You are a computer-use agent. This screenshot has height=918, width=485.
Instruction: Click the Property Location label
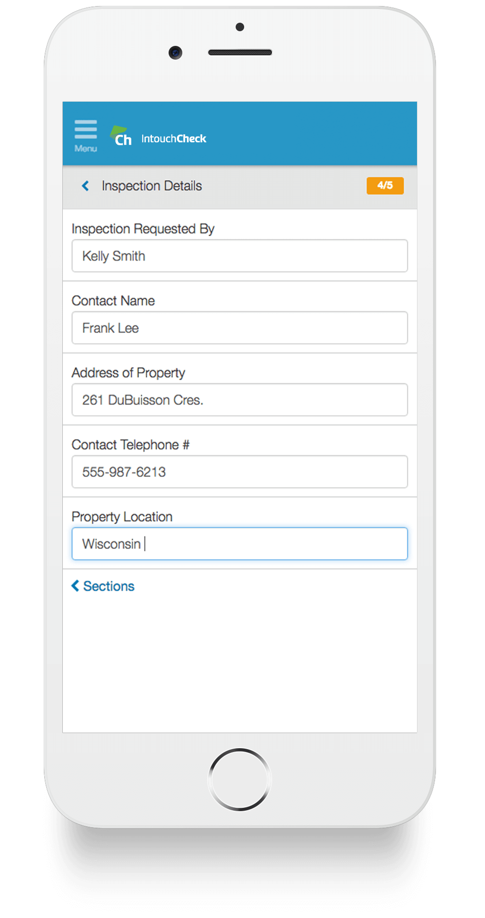(x=122, y=517)
